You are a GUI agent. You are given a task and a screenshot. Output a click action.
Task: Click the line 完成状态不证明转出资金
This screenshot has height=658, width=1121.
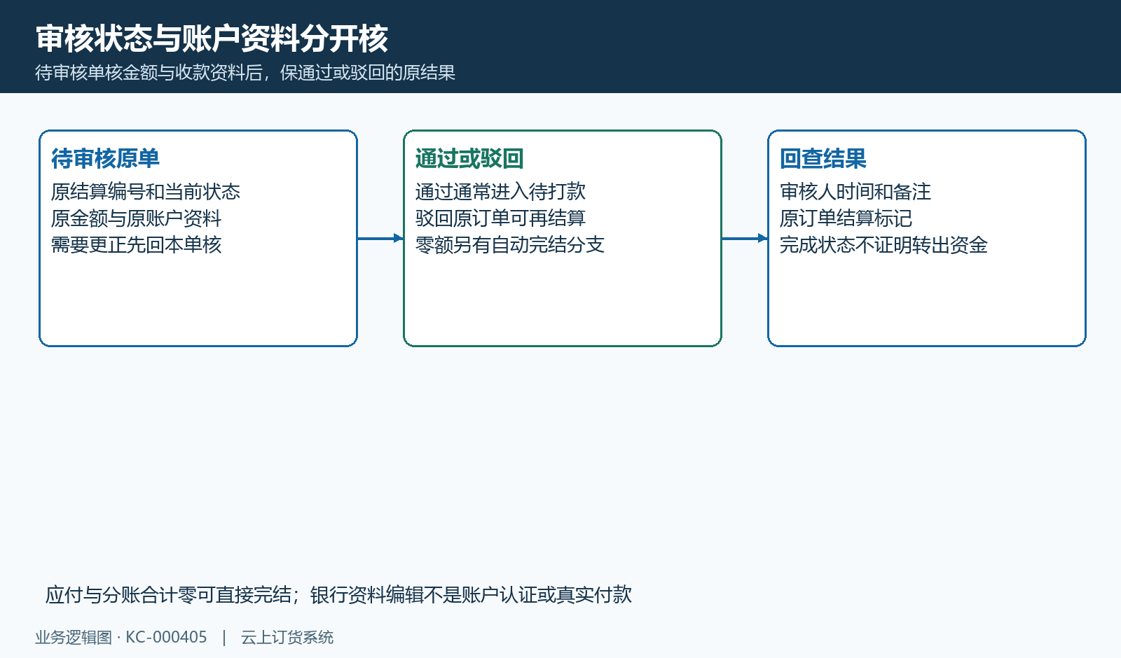click(884, 245)
